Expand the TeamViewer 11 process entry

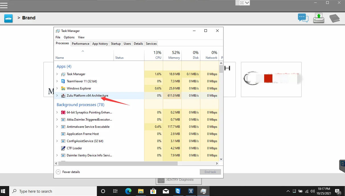coord(57,81)
